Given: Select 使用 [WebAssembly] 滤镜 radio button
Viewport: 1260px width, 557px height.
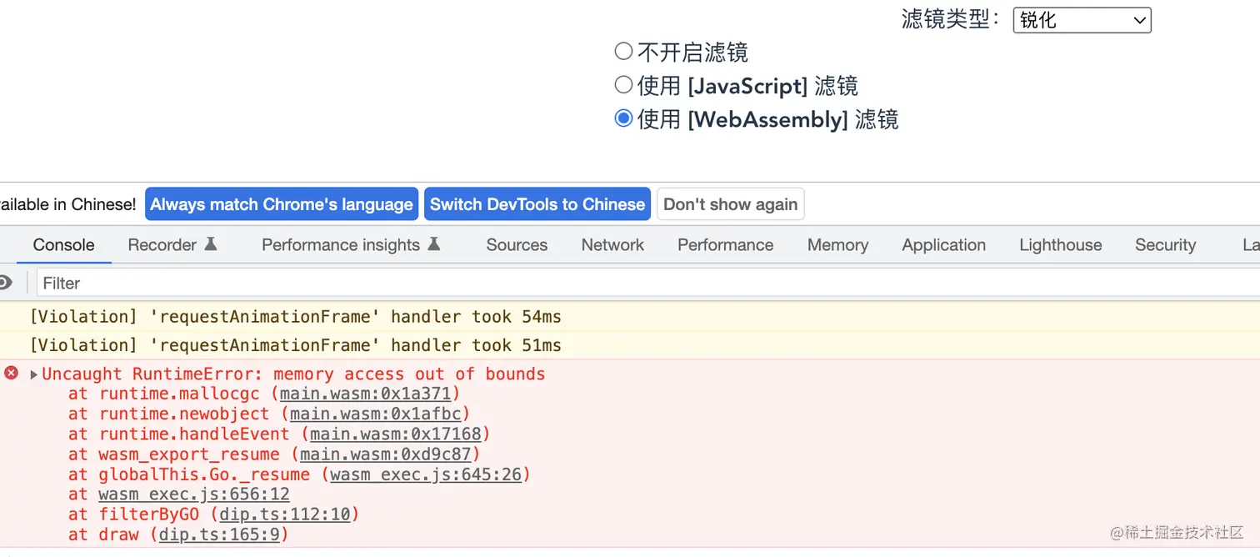Looking at the screenshot, I should tap(623, 118).
